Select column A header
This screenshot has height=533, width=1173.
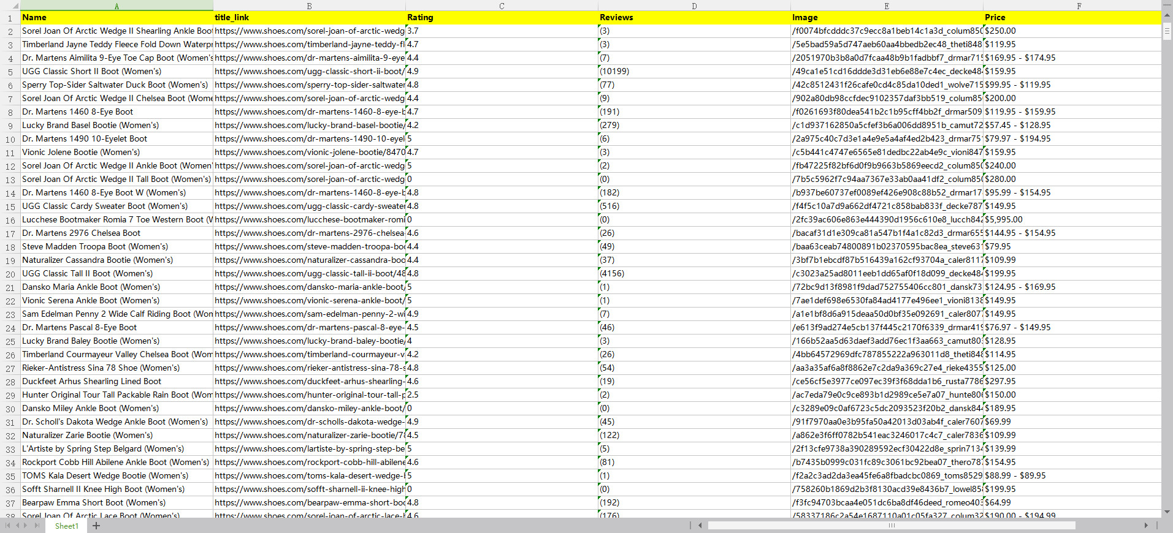[117, 6]
